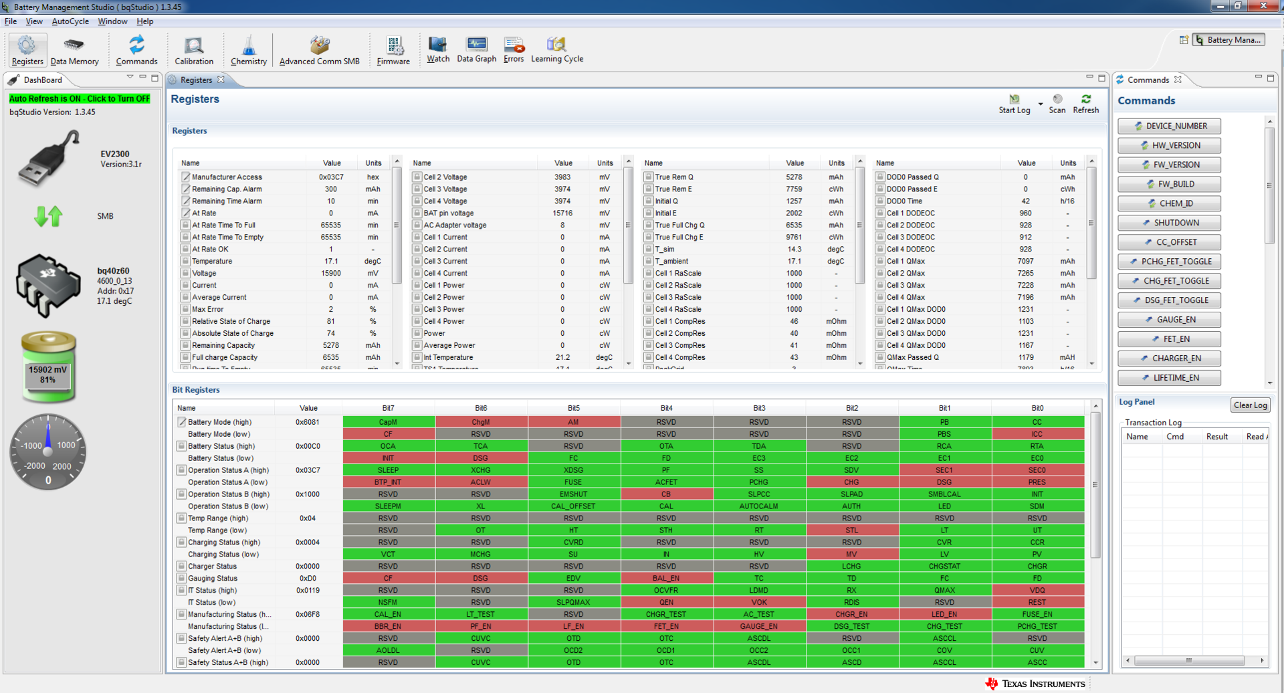This screenshot has height=693, width=1284.
Task: Toggle checkbox for Relative State of Charge
Action: coord(185,321)
